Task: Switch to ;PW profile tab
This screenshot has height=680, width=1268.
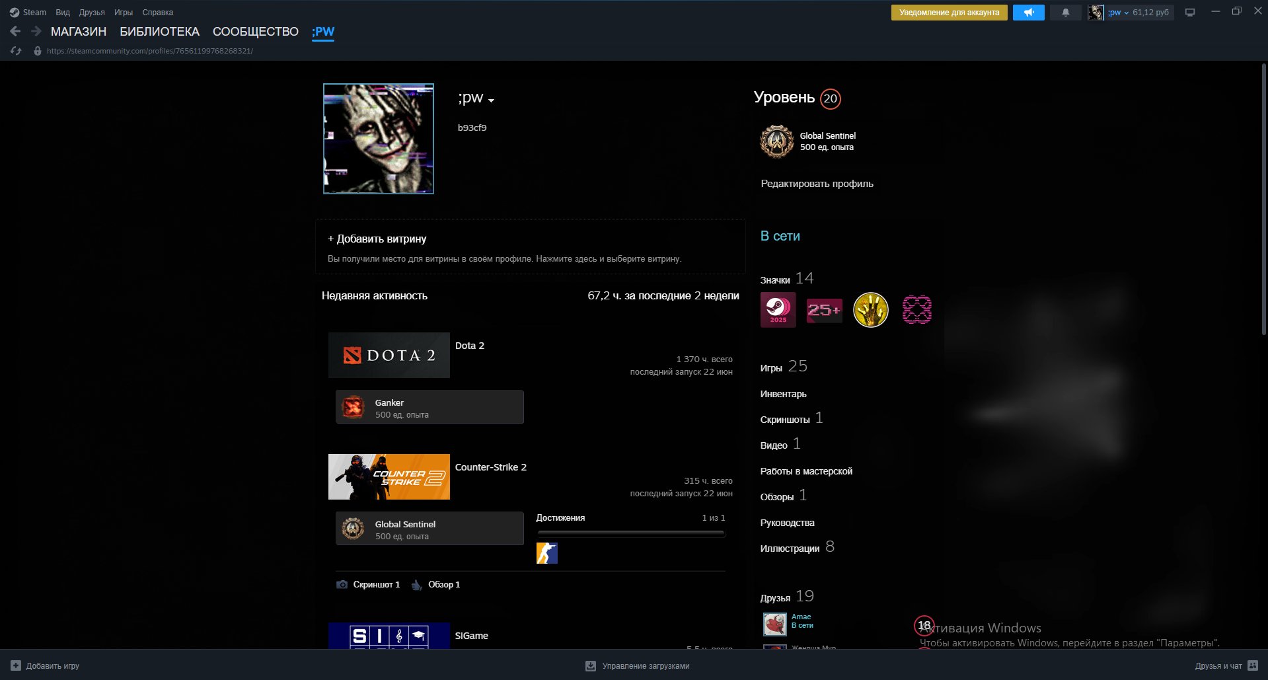Action: (x=323, y=32)
